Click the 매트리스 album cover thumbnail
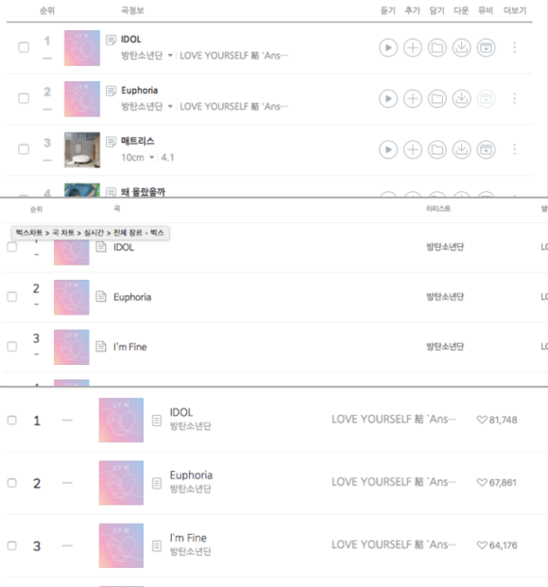 [82, 149]
